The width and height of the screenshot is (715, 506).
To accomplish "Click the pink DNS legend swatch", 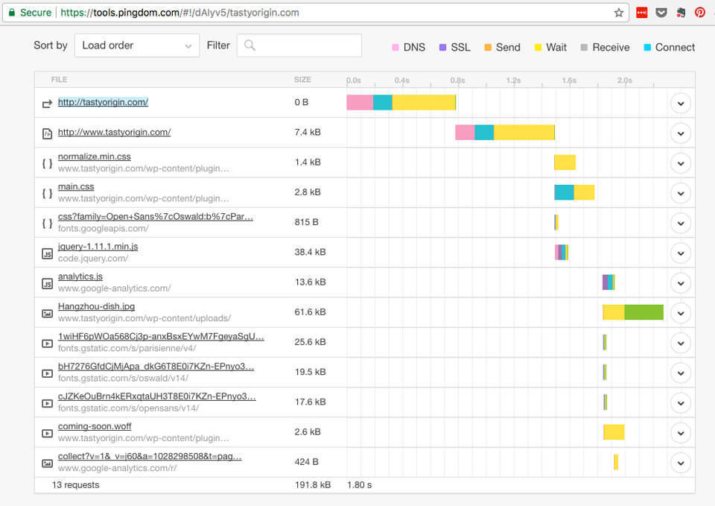I will 395,48.
